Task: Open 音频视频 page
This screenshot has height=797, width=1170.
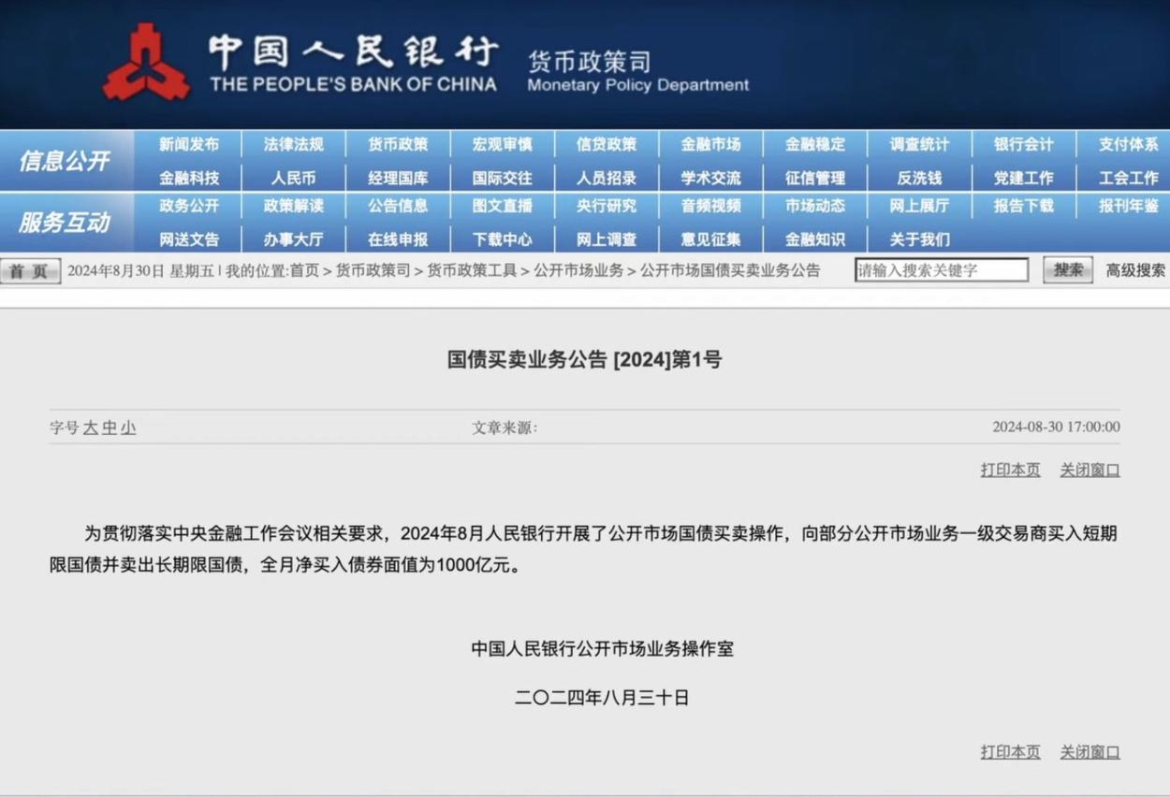Action: pyautogui.click(x=711, y=206)
